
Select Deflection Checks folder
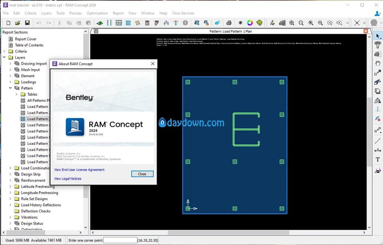[x=36, y=211]
